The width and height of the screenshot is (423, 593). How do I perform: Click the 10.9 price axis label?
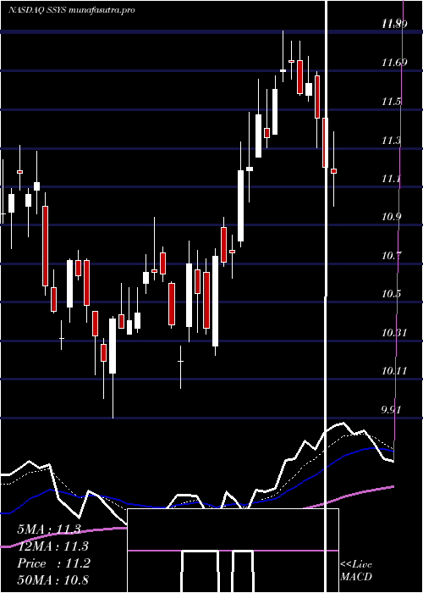pyautogui.click(x=391, y=217)
